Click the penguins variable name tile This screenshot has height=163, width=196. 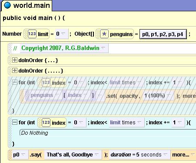(x=115, y=34)
